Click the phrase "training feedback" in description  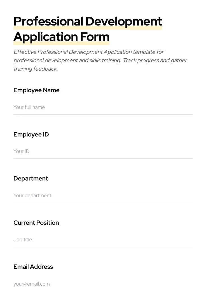tap(36, 69)
